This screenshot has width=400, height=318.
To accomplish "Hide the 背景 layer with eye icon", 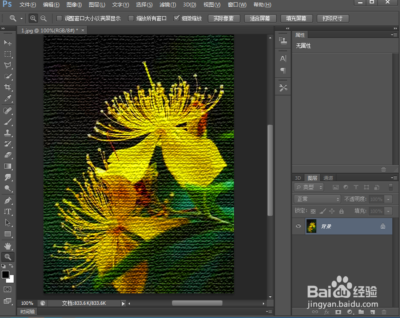I will pos(298,226).
